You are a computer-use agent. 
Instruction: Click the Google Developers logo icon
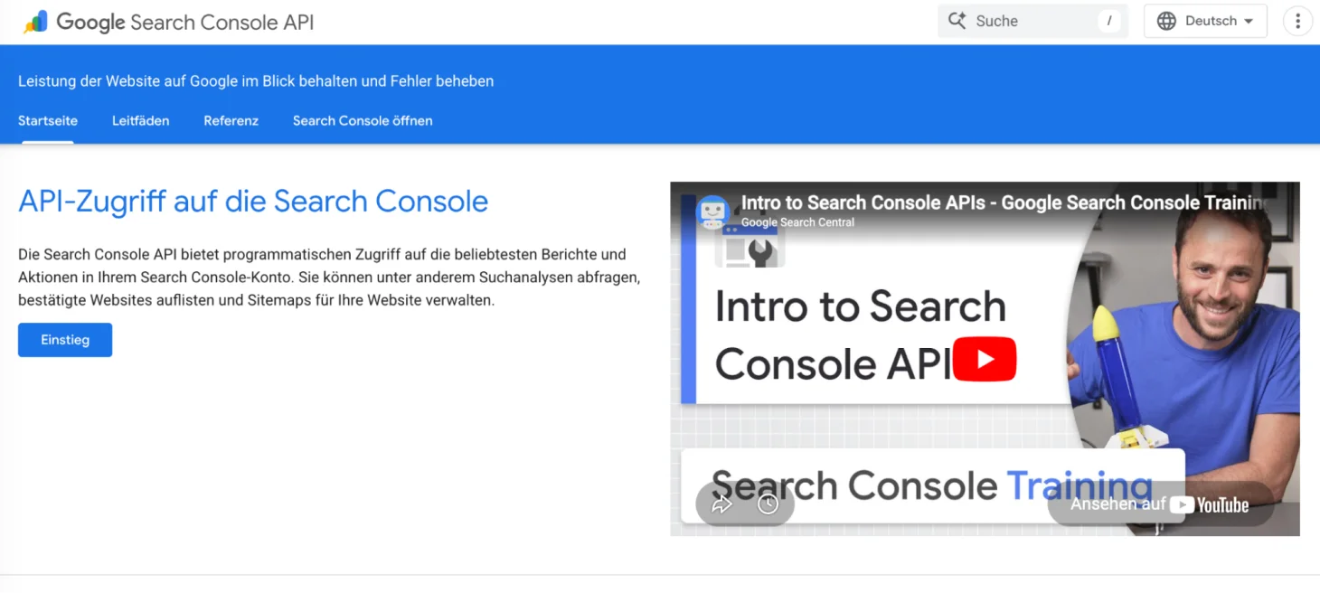tap(35, 22)
